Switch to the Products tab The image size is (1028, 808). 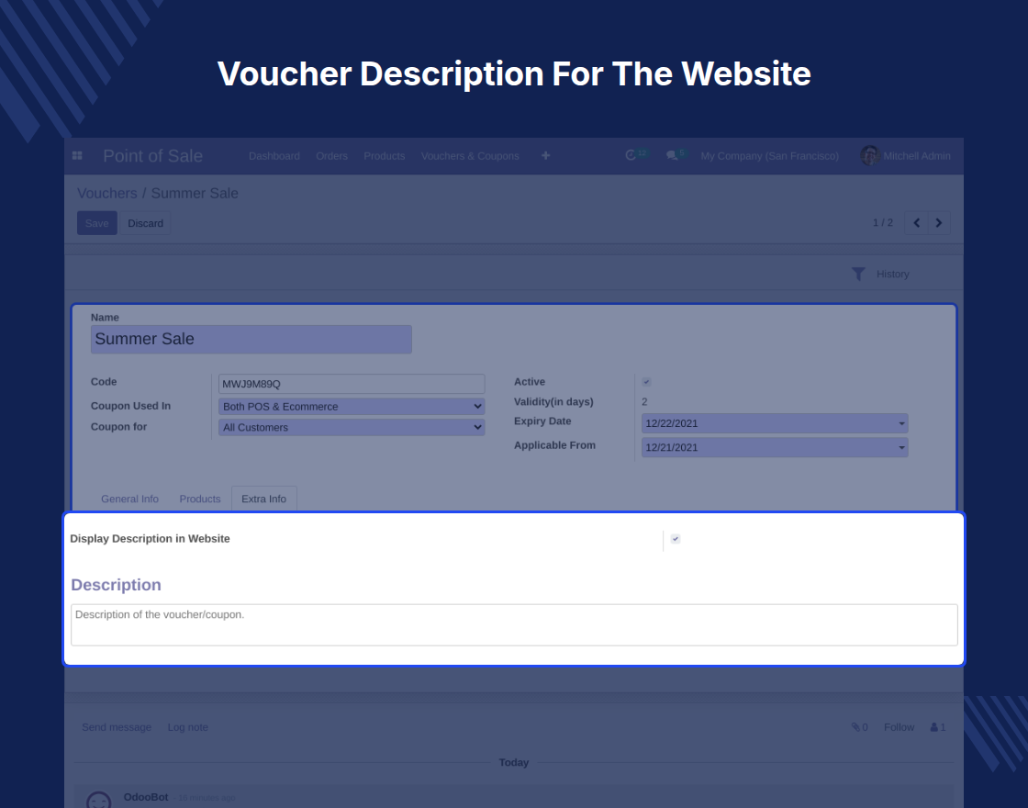point(200,499)
